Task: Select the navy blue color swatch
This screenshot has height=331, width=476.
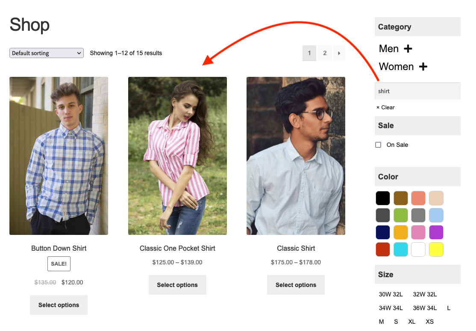Action: click(383, 232)
